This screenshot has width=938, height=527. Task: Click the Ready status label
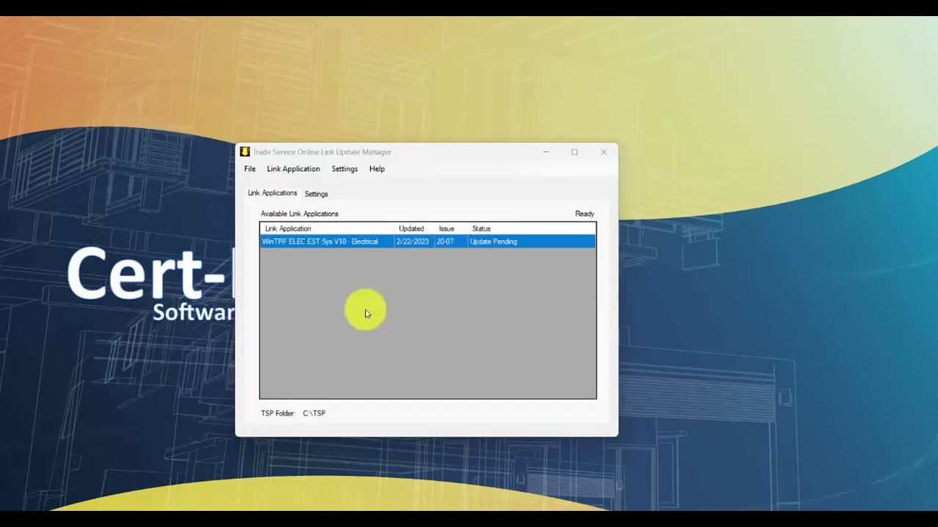[x=585, y=214]
